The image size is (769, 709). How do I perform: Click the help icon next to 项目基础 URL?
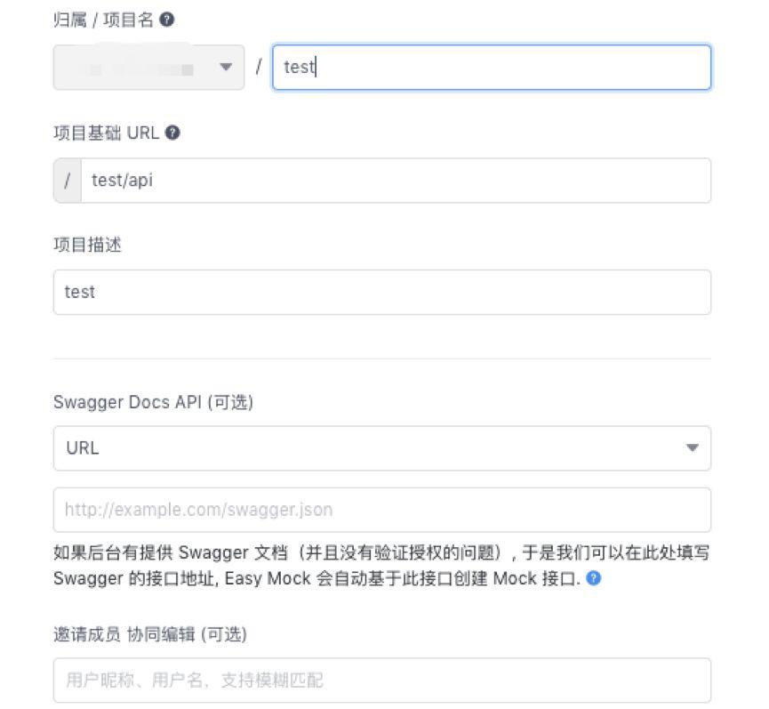[x=172, y=133]
